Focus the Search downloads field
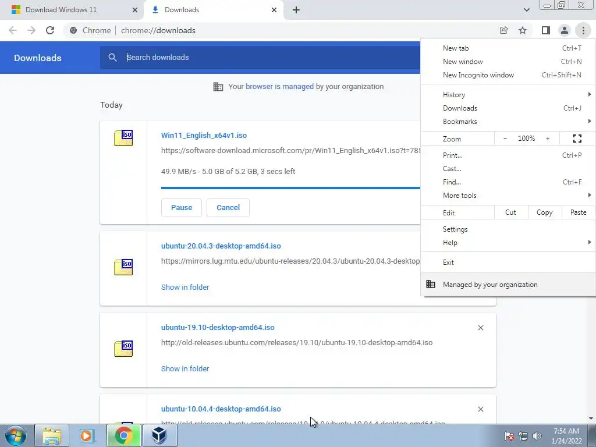The width and height of the screenshot is (596, 447). tap(260, 58)
